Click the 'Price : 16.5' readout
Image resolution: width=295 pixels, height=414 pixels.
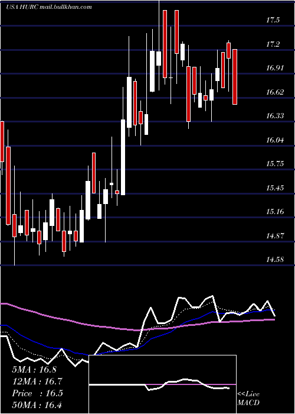pyautogui.click(x=37, y=393)
